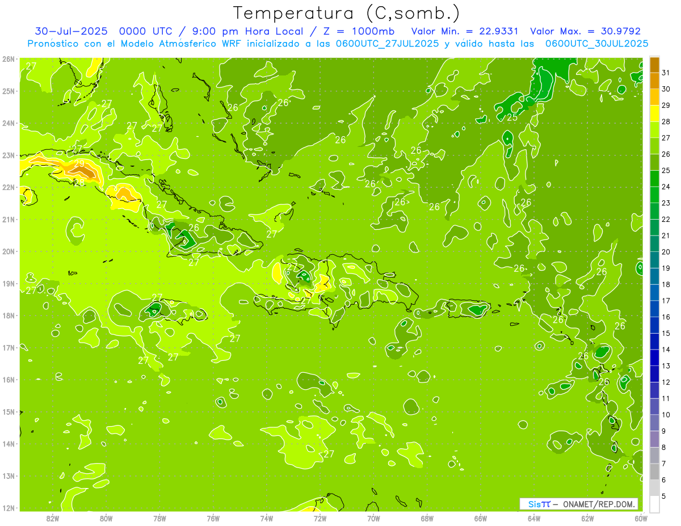This screenshot has height=526, width=681.
Task: Click "Valor Max. = 30.9792" text
Action: click(x=585, y=31)
